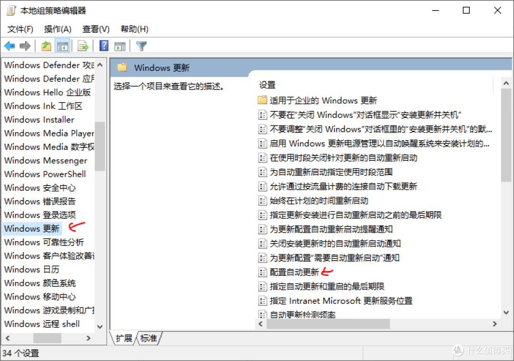Click the folder icon of 适用于企业的 Windows 更新
Screen dimensions: 514x361
262,100
